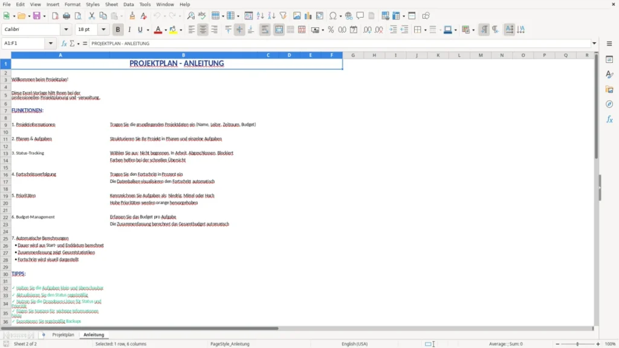Select row 7 header
This screenshot has height=348, width=619.
[5, 111]
